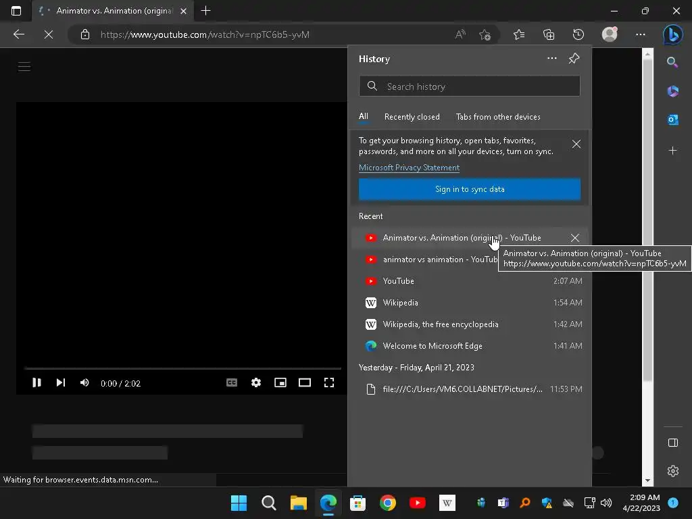Image resolution: width=692 pixels, height=519 pixels.
Task: Open Microsoft 365 sidebar icon
Action: tap(672, 91)
